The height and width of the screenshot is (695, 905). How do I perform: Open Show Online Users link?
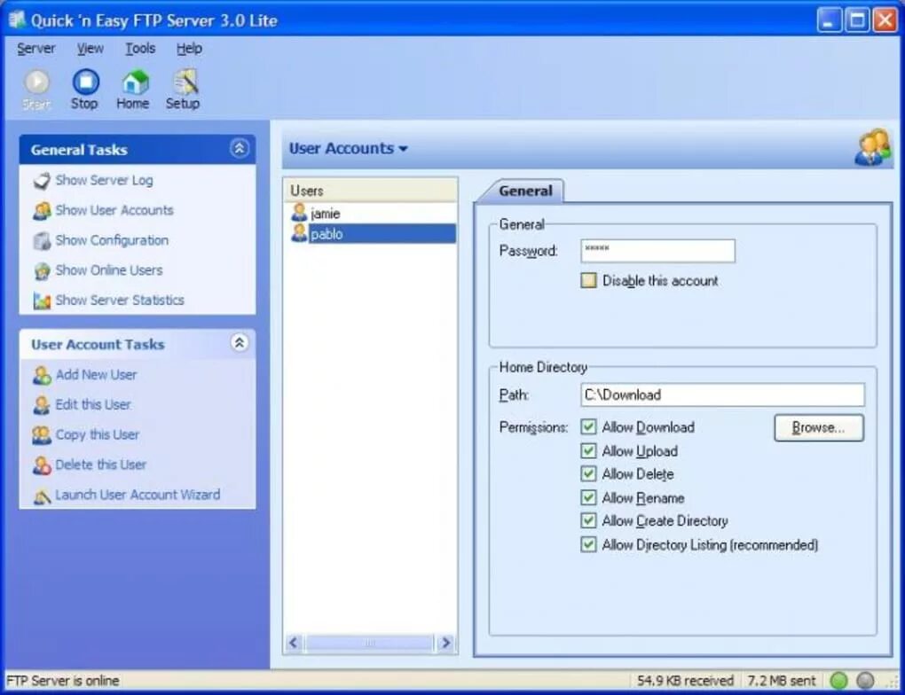click(109, 270)
